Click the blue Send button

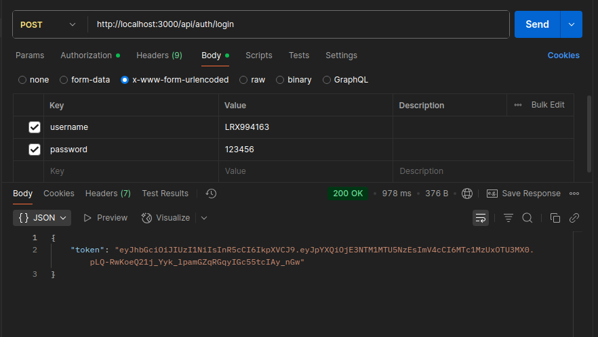536,24
